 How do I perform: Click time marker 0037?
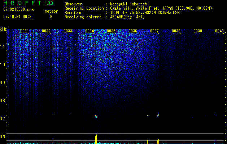point(154,31)
